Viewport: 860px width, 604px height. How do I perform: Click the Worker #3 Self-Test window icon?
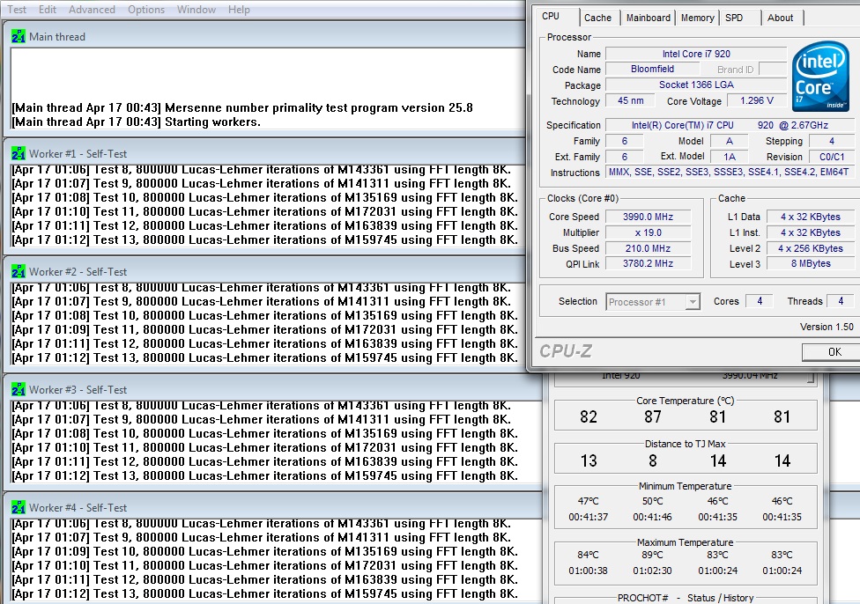pyautogui.click(x=19, y=390)
